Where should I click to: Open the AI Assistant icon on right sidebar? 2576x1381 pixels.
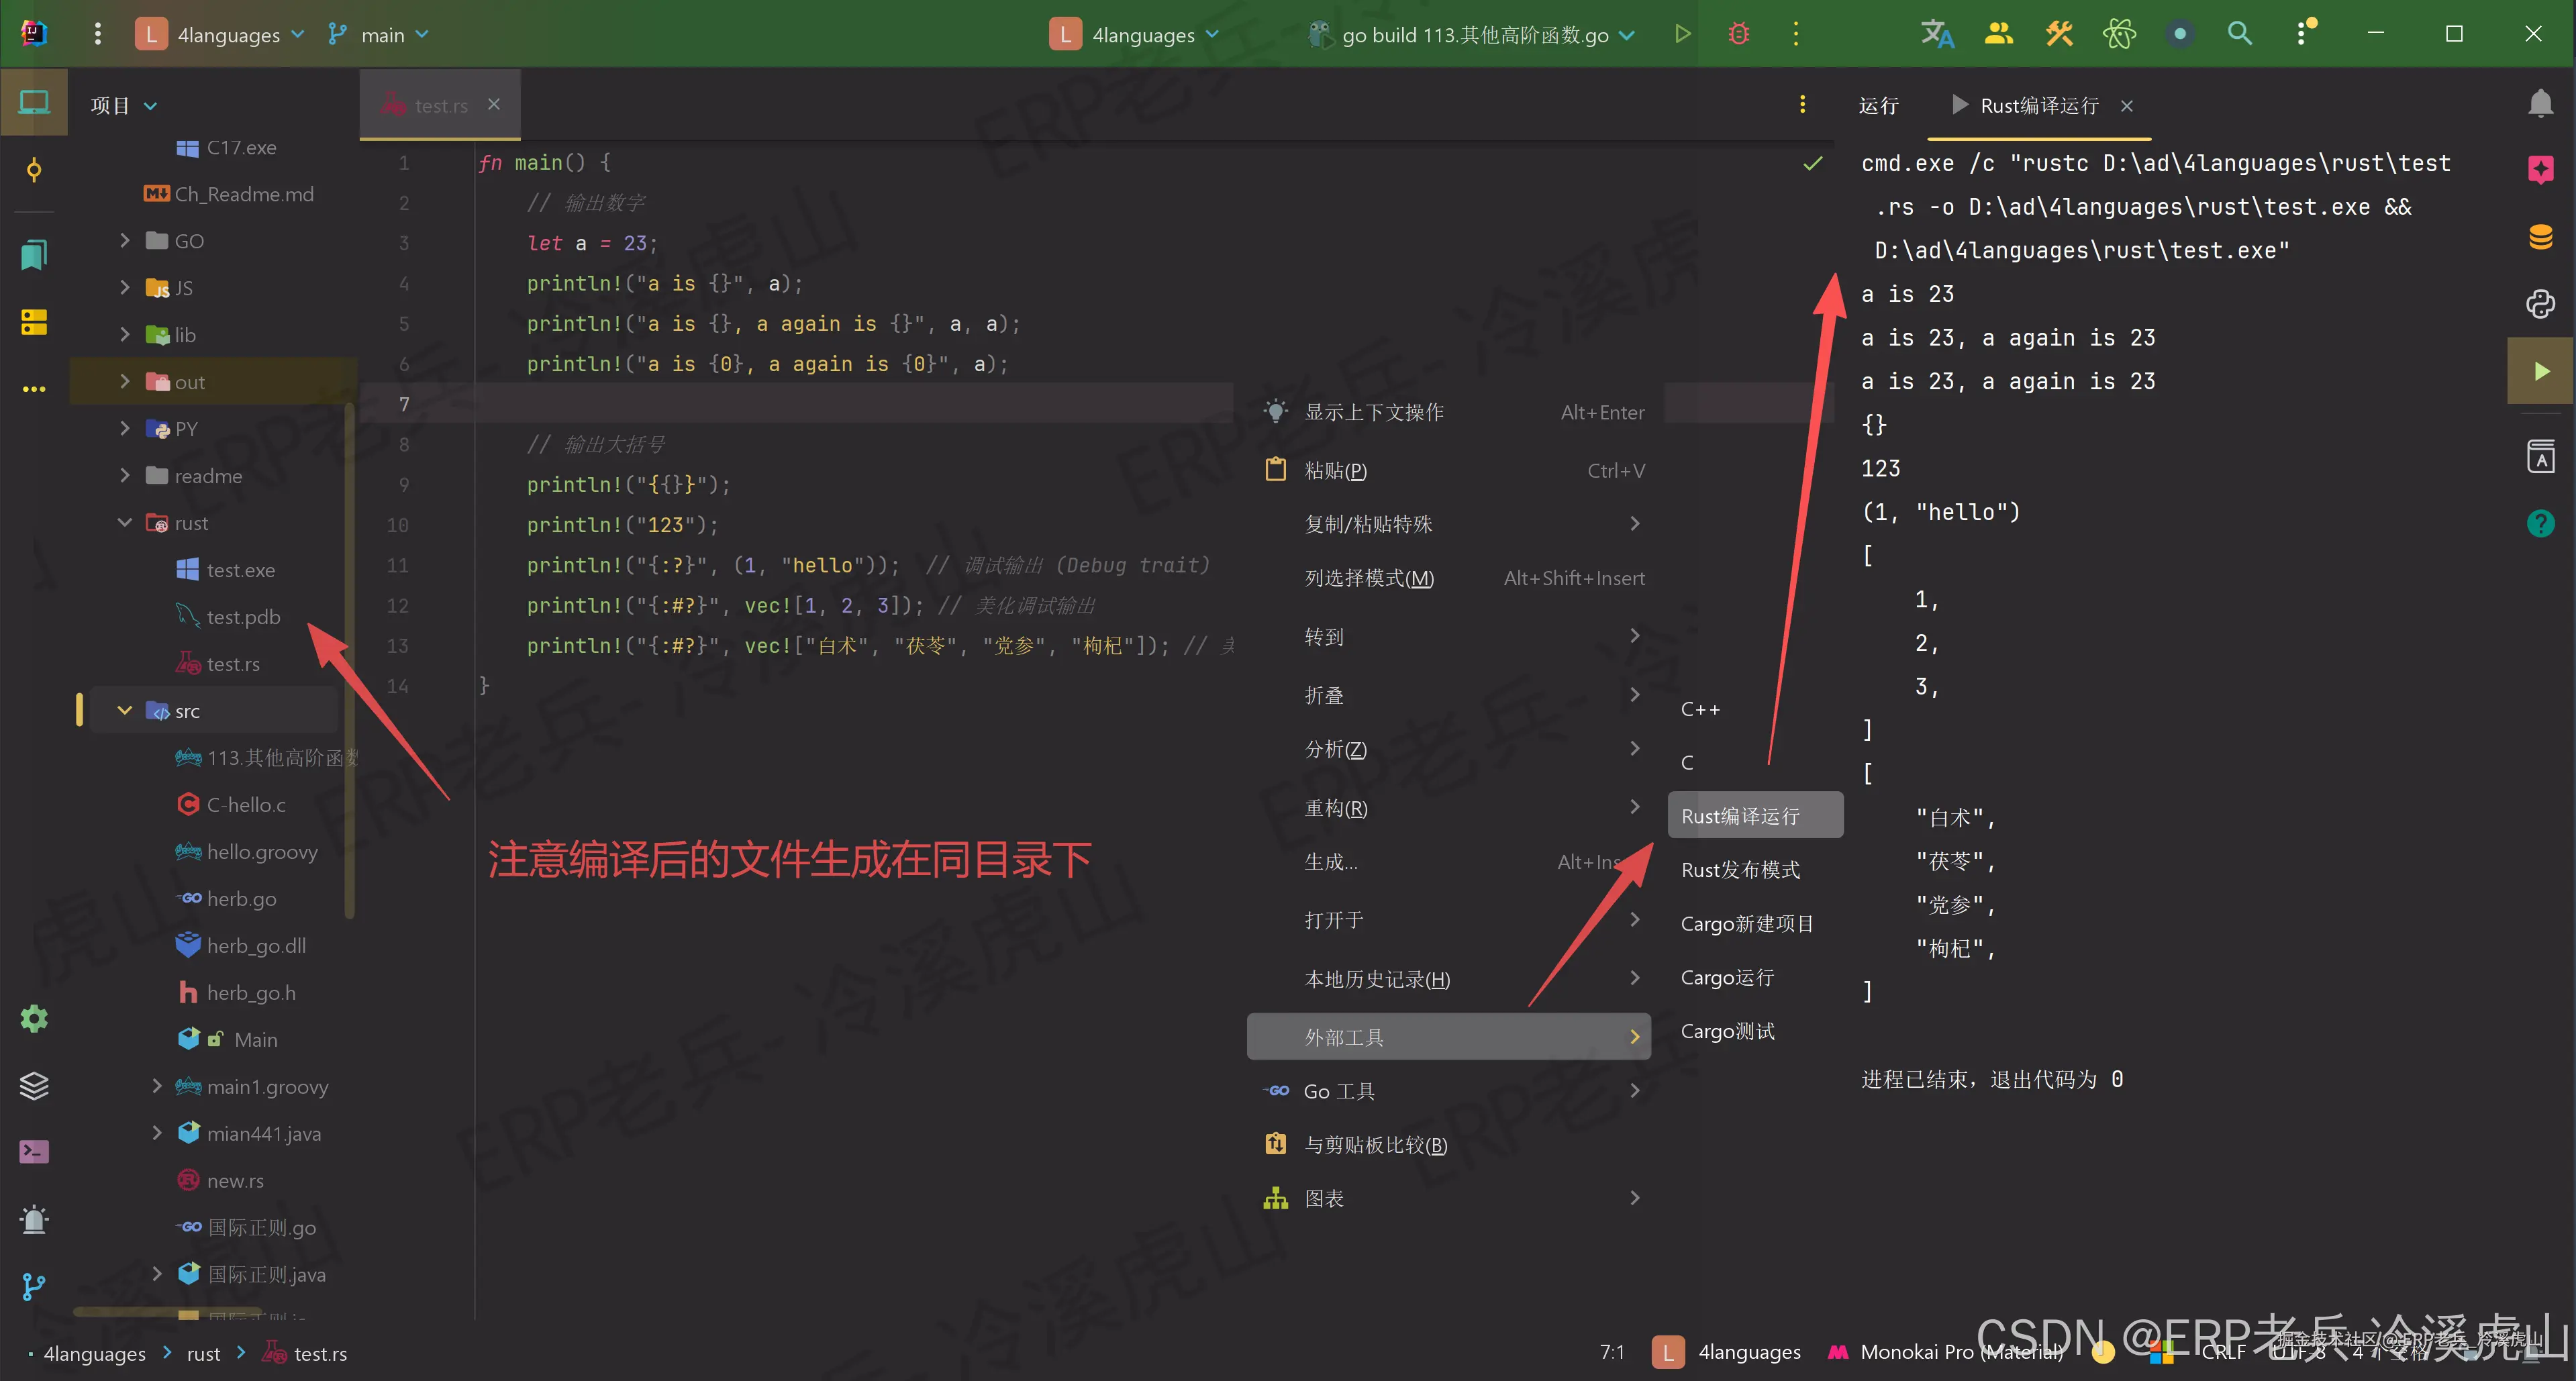2540,168
